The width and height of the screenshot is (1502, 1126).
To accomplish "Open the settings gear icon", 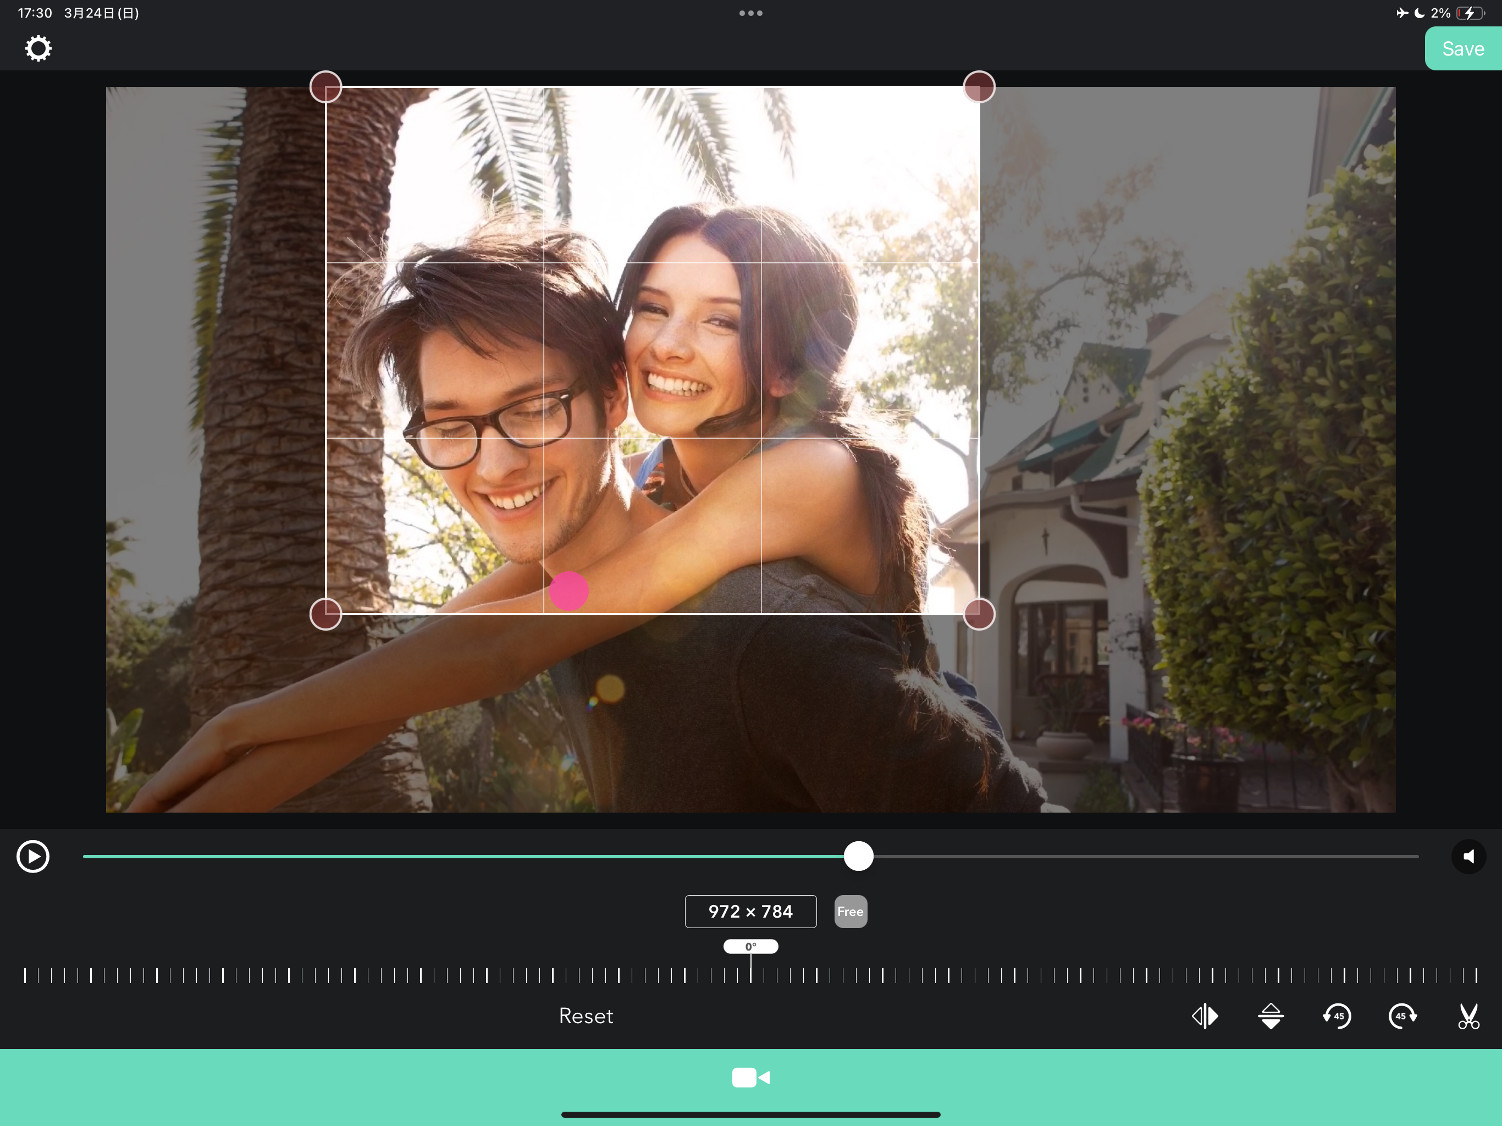I will 38,49.
